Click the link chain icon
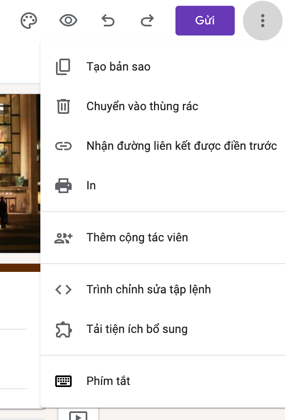 [x=63, y=146]
